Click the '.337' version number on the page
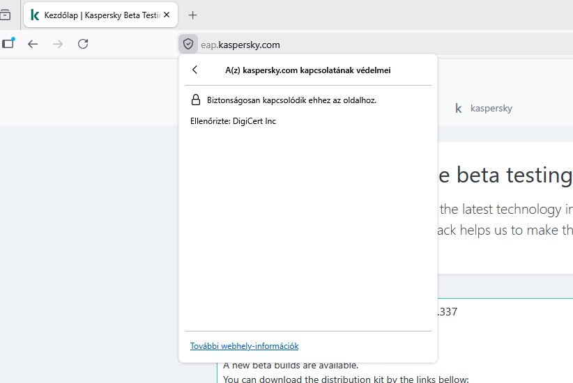 448,312
